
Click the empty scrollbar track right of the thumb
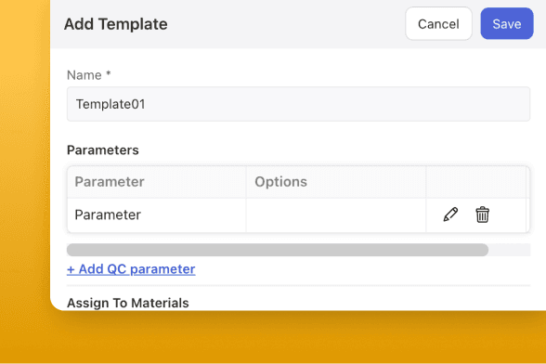tap(509, 250)
